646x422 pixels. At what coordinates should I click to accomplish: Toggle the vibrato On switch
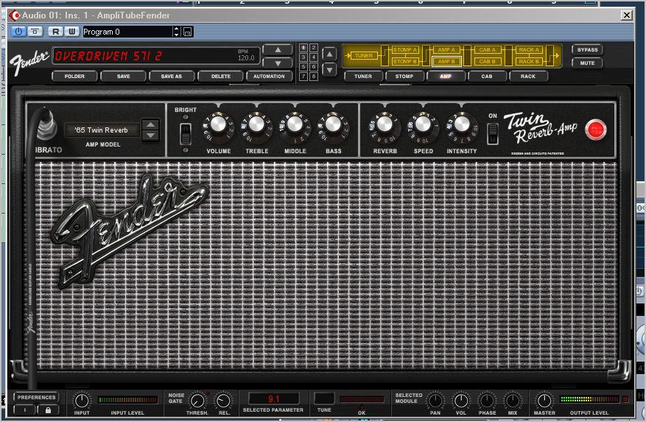tap(493, 133)
